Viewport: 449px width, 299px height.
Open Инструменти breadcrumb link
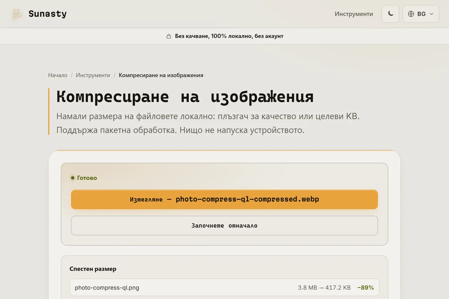pos(93,75)
